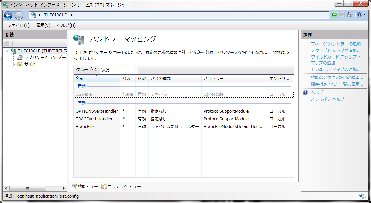Switch to コンテンツ ビュー tab
Screen dimensions: 371x203
coord(121,187)
